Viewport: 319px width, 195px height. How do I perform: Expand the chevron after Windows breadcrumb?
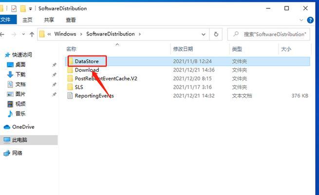coord(81,34)
